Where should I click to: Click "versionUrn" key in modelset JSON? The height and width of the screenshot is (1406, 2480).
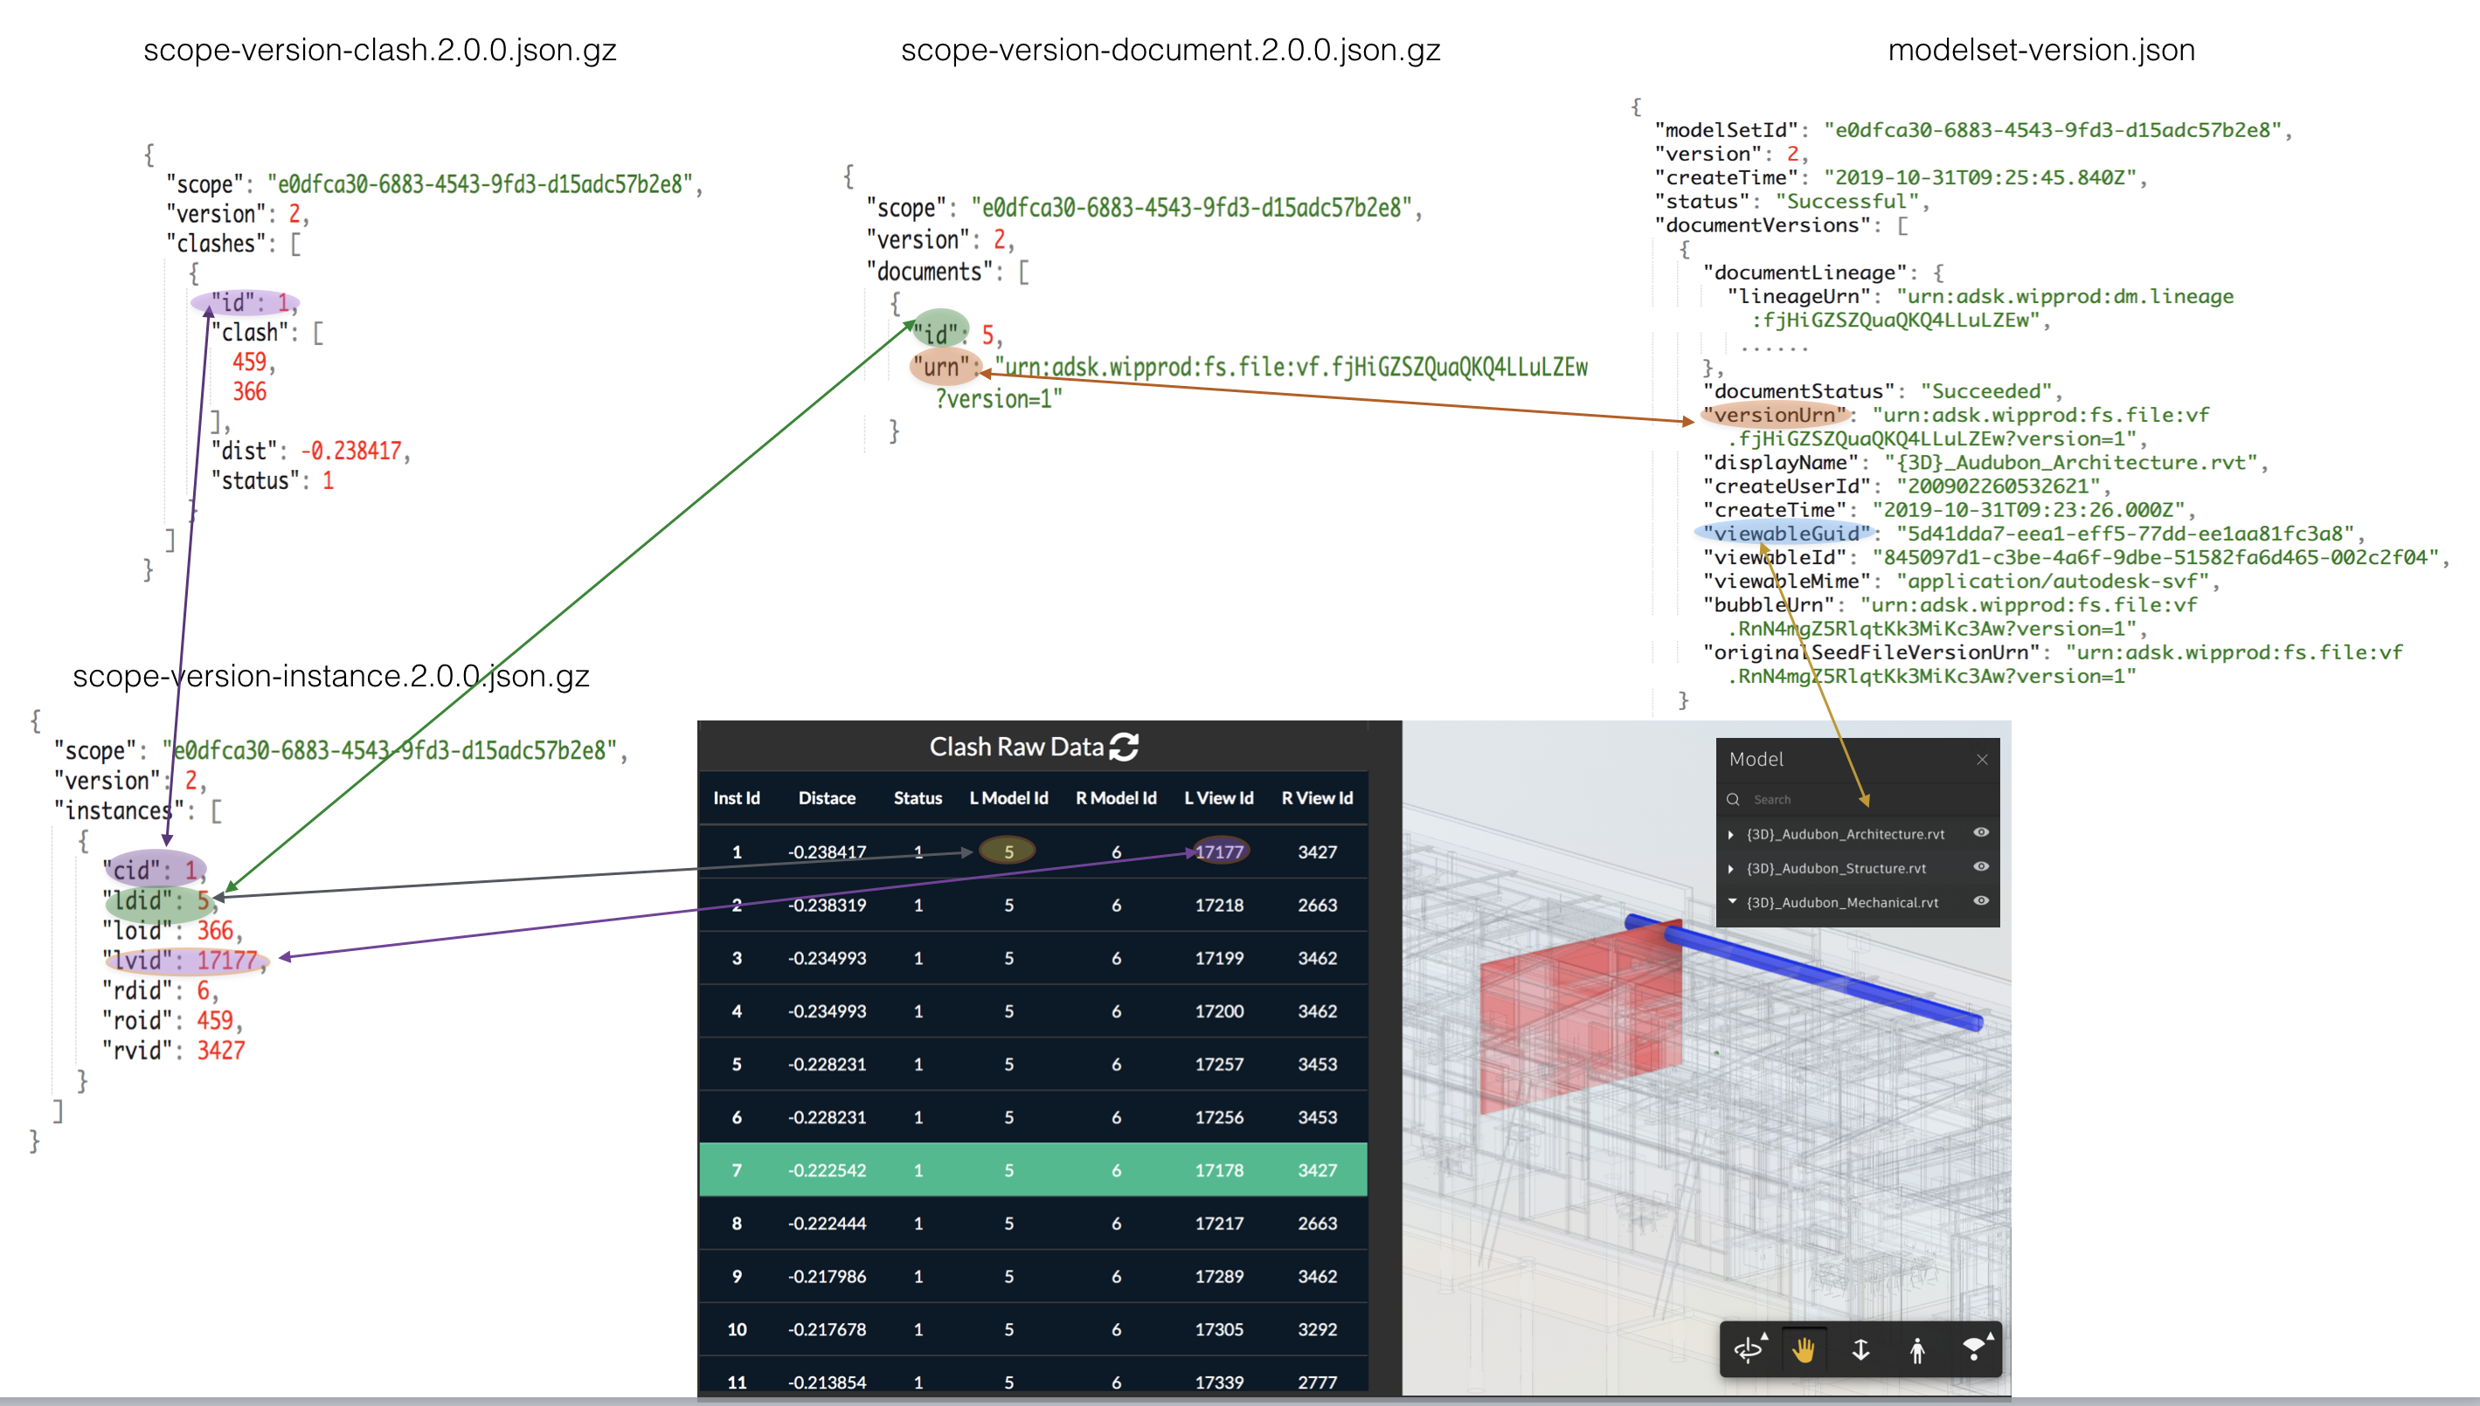[1775, 415]
